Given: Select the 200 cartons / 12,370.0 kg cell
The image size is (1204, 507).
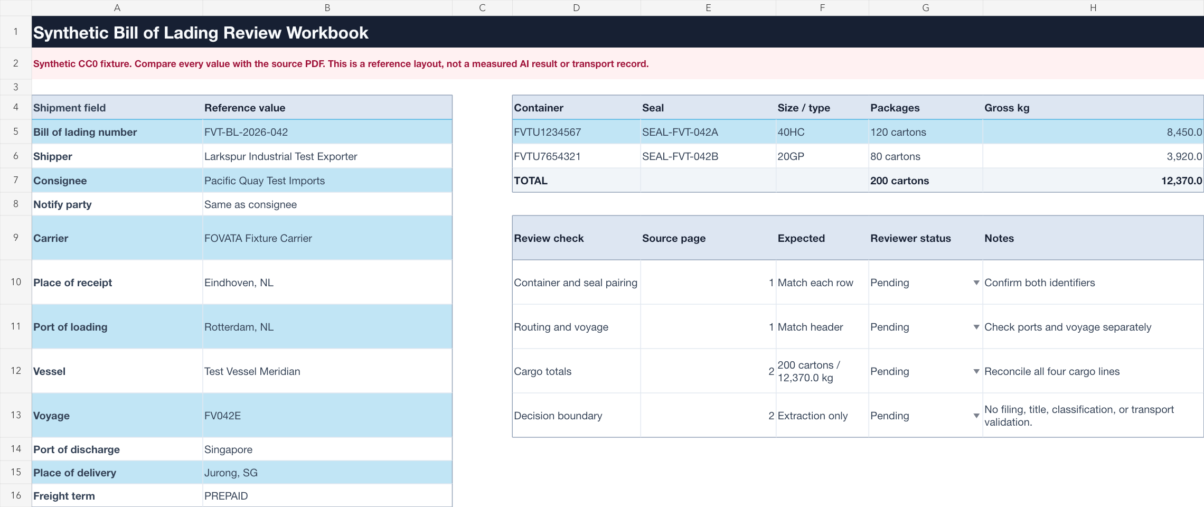Looking at the screenshot, I should 822,371.
